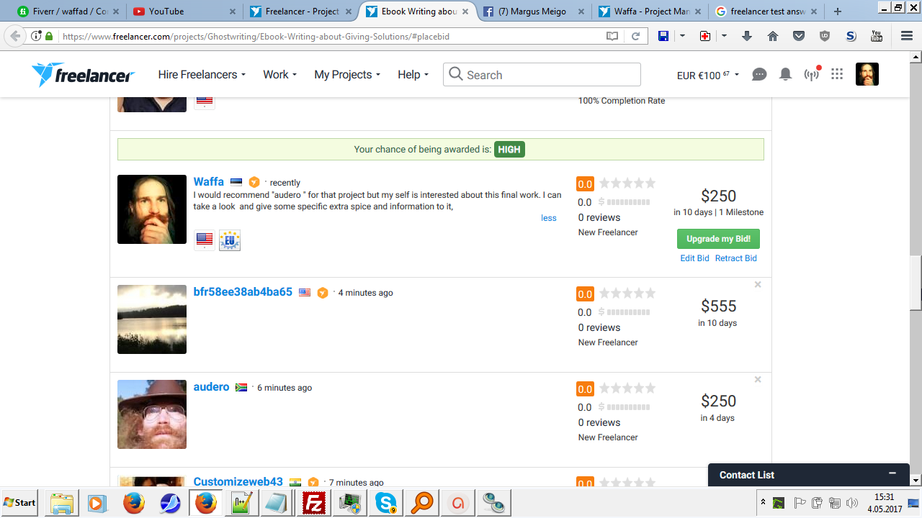Viewport: 922px width, 518px height.
Task: Open Windows Media Player from taskbar
Action: click(x=97, y=503)
